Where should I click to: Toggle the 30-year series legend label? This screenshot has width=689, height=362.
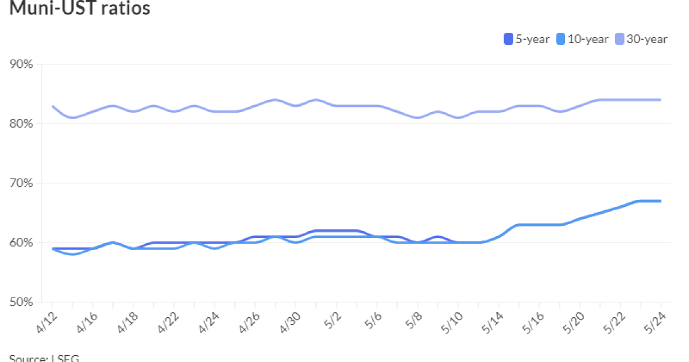646,39
